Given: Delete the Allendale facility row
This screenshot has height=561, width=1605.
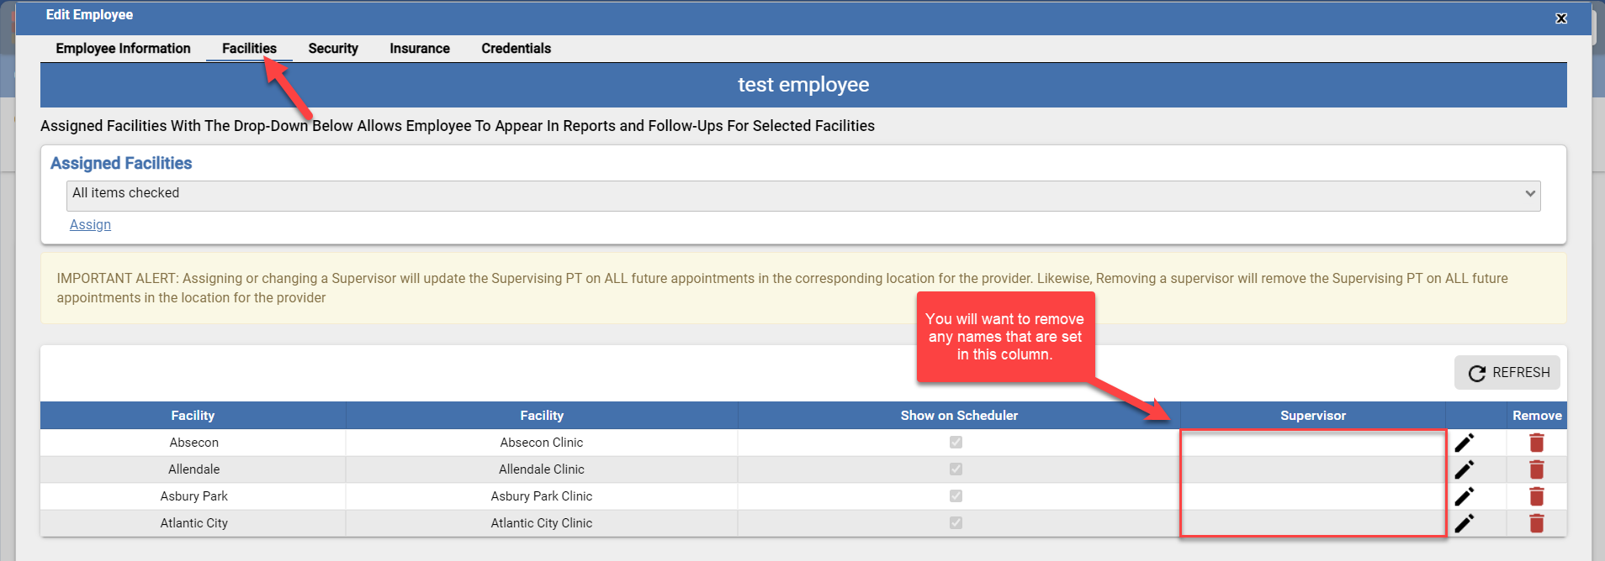Looking at the screenshot, I should 1537,469.
